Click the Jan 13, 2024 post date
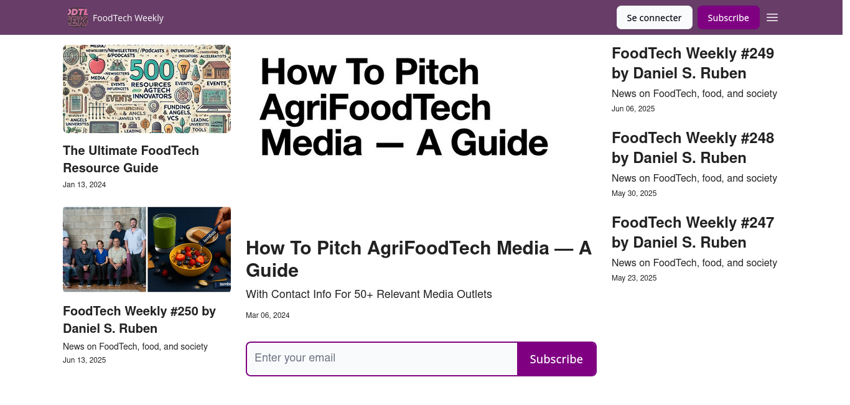Image resolution: width=850 pixels, height=405 pixels. 84,185
